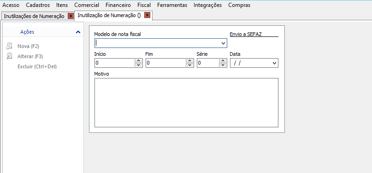Open the Integrações menu
This screenshot has height=173, width=372.
point(207,5)
